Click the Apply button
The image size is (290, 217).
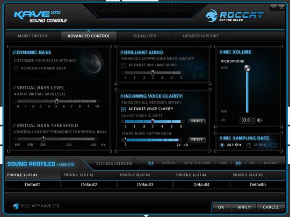pos(244,207)
